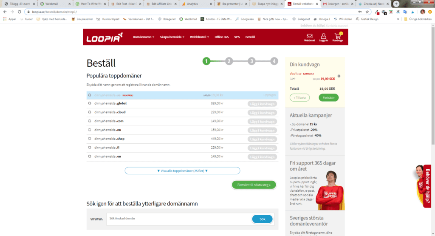Screen dimensions: 435x236
Task: Open a new browser tab
Action: (x=396, y=3)
